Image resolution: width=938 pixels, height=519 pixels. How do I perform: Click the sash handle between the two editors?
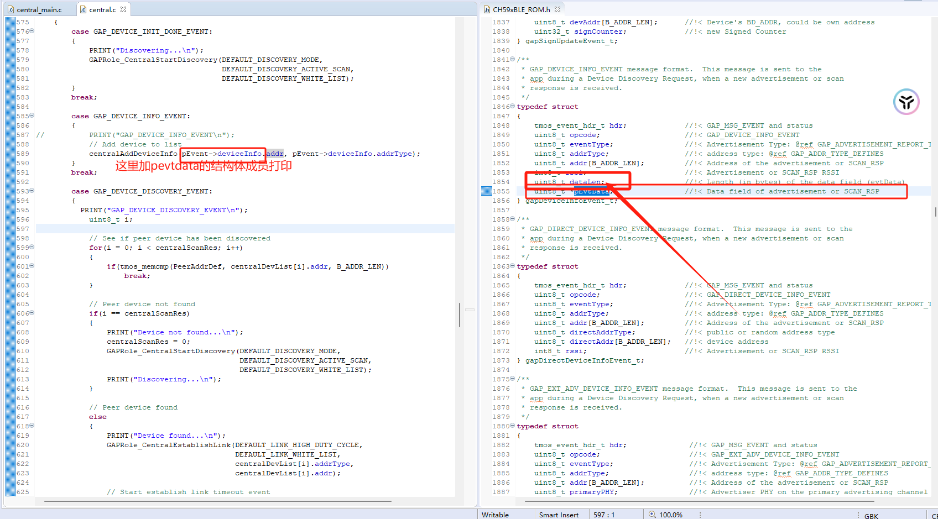[x=470, y=310]
